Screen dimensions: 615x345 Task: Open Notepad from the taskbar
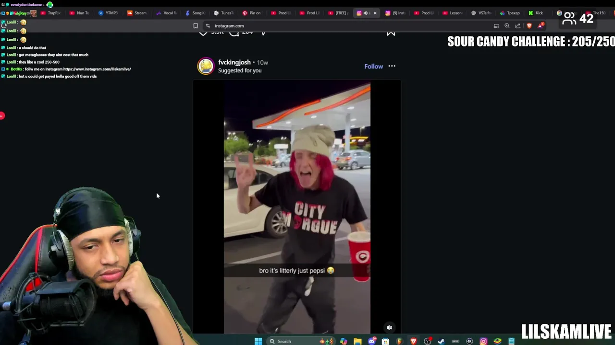511,341
